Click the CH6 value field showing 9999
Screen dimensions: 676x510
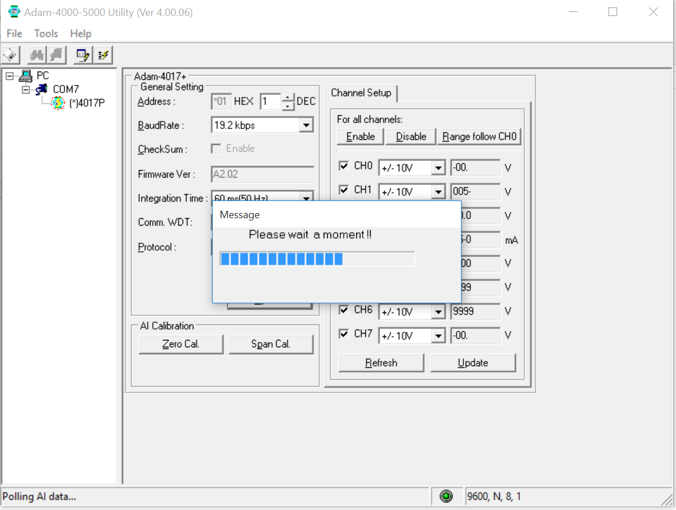[475, 312]
